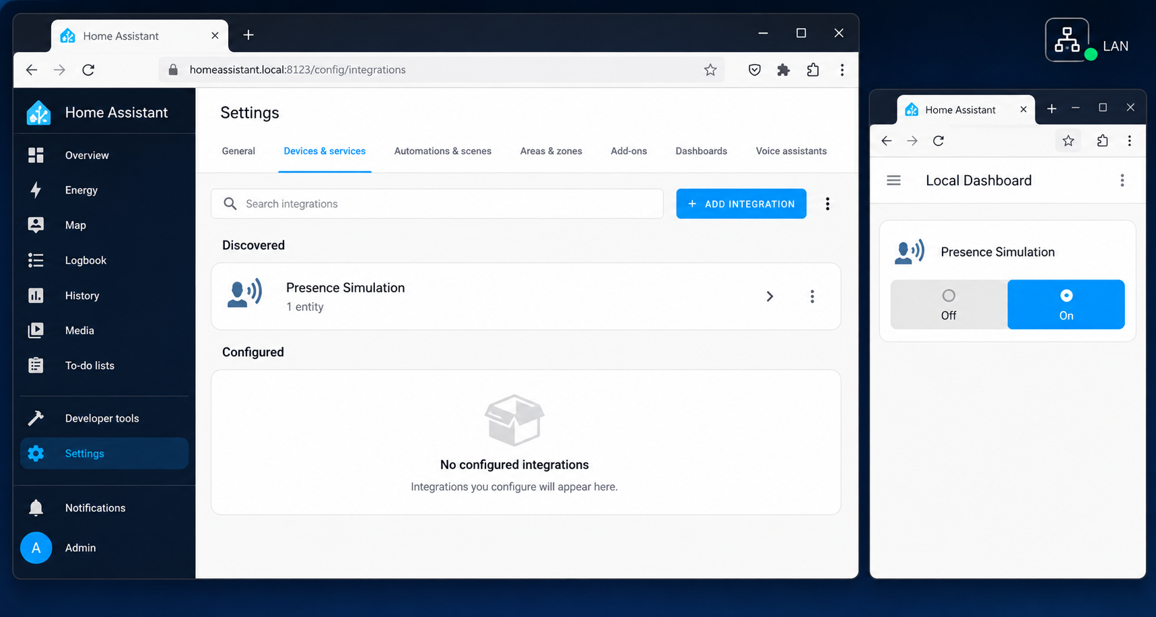Viewport: 1156px width, 617px height.
Task: Open Developer tools in sidebar
Action: [104, 418]
